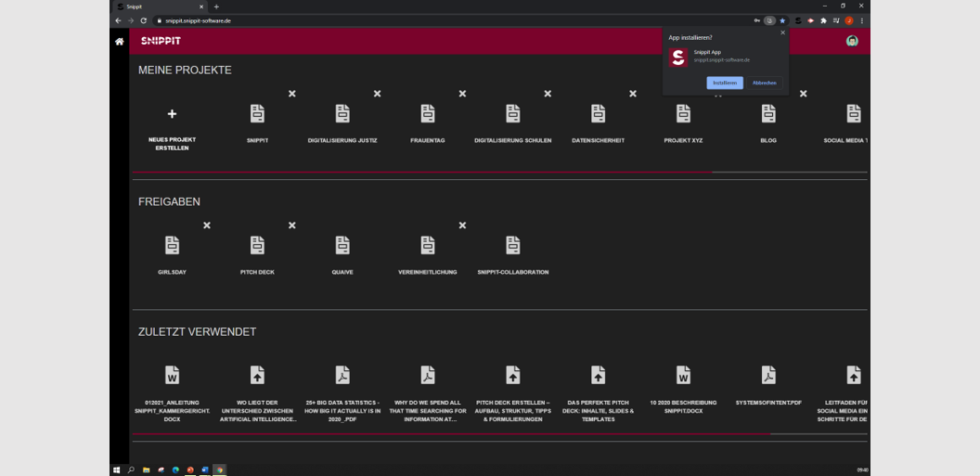The width and height of the screenshot is (980, 476).
Task: Open the SystemsOfIntent.pdf icon
Action: pos(768,375)
